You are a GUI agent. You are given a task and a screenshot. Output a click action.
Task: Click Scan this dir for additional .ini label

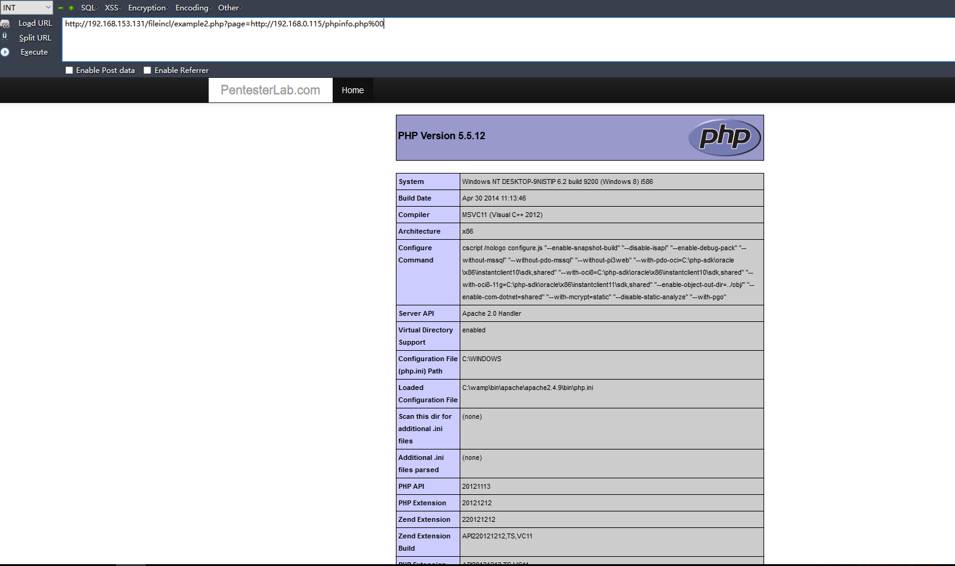[x=425, y=429]
